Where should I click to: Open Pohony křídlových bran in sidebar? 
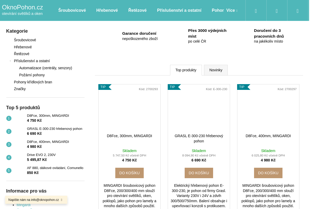point(33,82)
